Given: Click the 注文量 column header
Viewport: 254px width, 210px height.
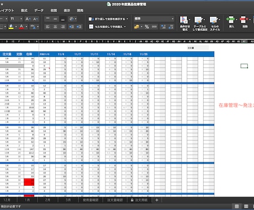Looking at the screenshot, I should [x=7, y=54].
